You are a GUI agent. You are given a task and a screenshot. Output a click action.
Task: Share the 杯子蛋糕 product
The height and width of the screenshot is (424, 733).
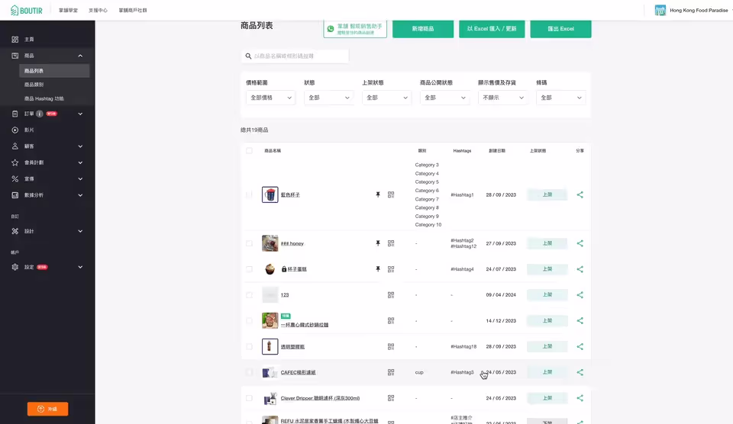coord(580,269)
